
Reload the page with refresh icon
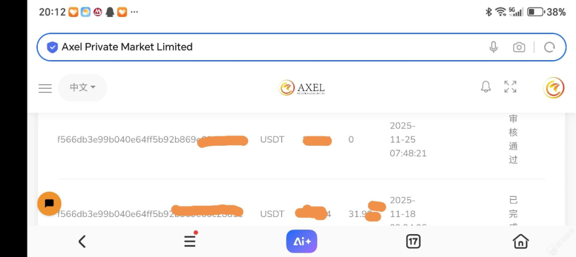tap(549, 47)
